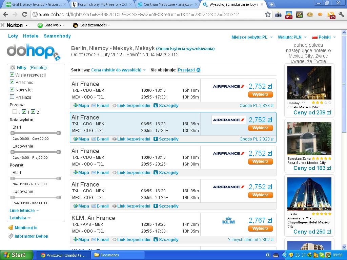The width and height of the screenshot is (347, 260).
Task: Click the Informator Dohop tag icon
Action: point(11,236)
